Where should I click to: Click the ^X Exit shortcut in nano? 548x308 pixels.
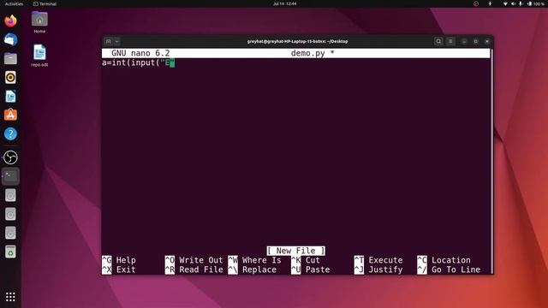click(x=119, y=269)
